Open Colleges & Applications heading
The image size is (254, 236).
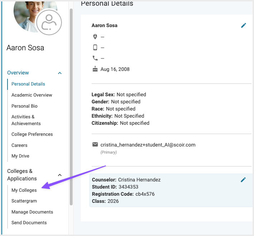22,175
